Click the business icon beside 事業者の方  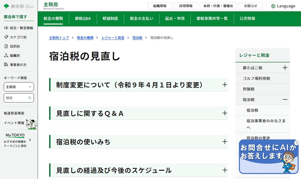coord(6,64)
